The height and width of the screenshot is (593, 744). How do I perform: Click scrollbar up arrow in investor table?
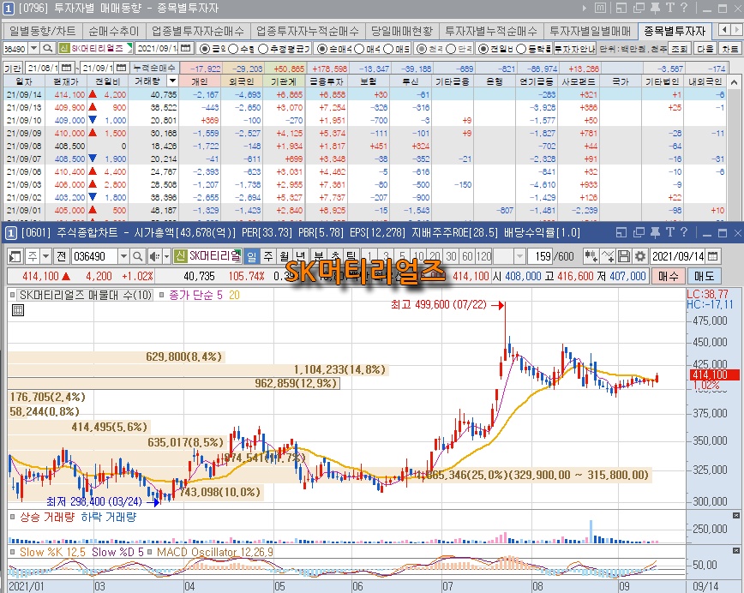[x=734, y=81]
